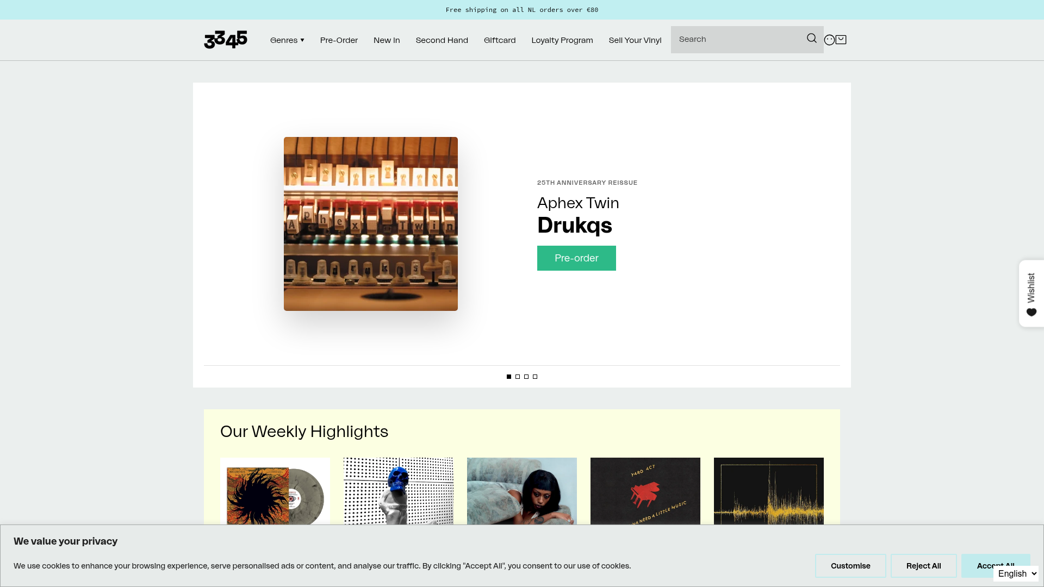Open the shopping cart icon
The image size is (1044, 587).
(x=841, y=40)
